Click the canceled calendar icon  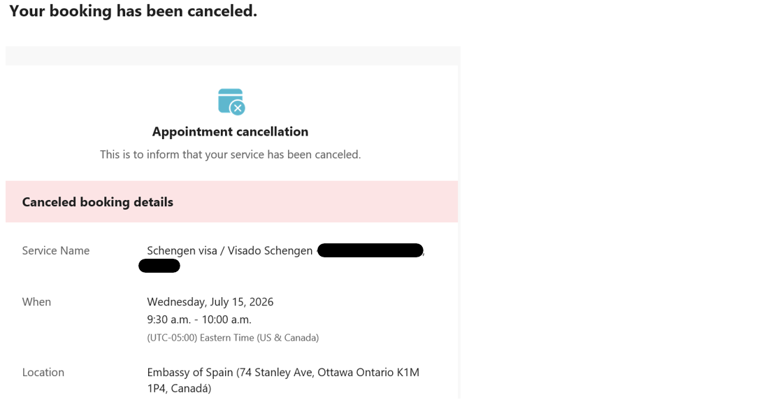point(231,101)
